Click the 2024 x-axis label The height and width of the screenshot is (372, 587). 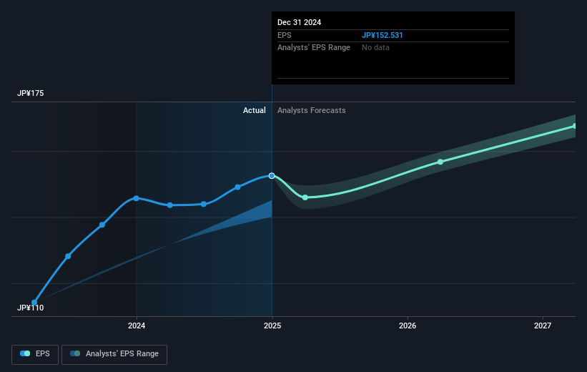click(x=137, y=325)
